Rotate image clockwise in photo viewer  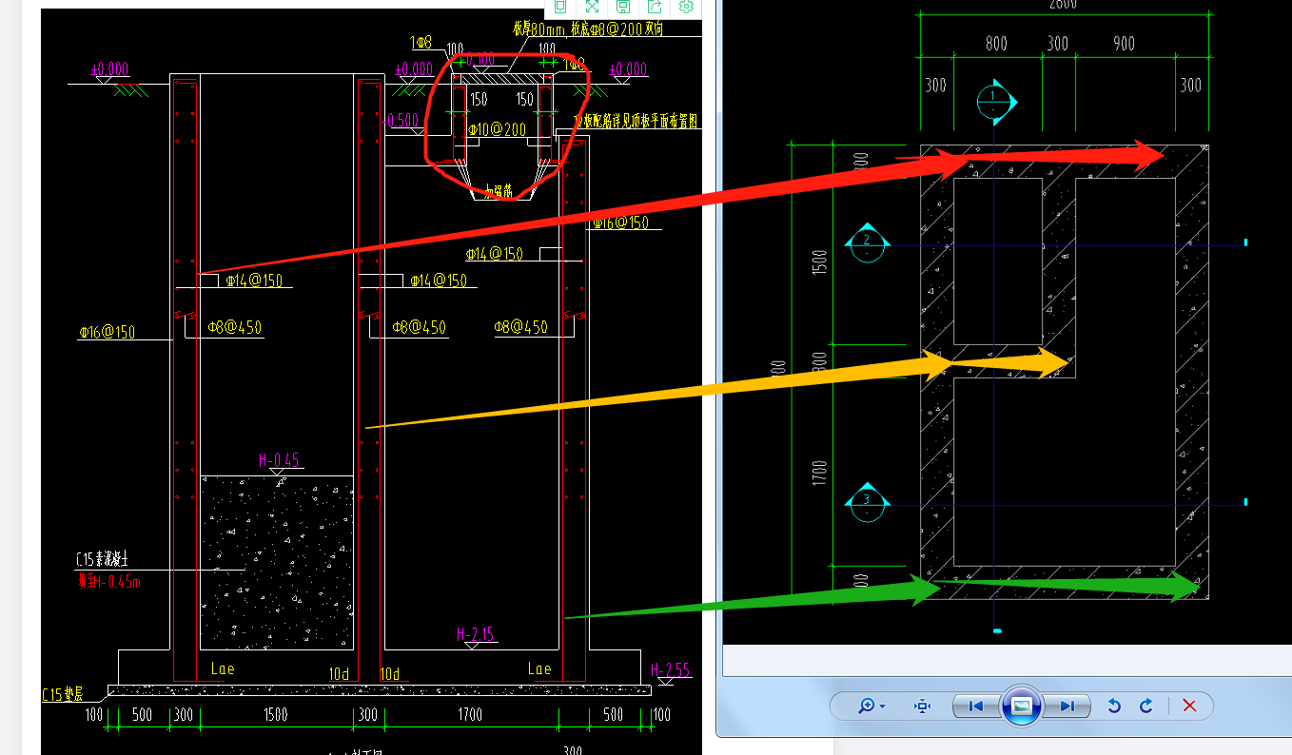[1146, 706]
